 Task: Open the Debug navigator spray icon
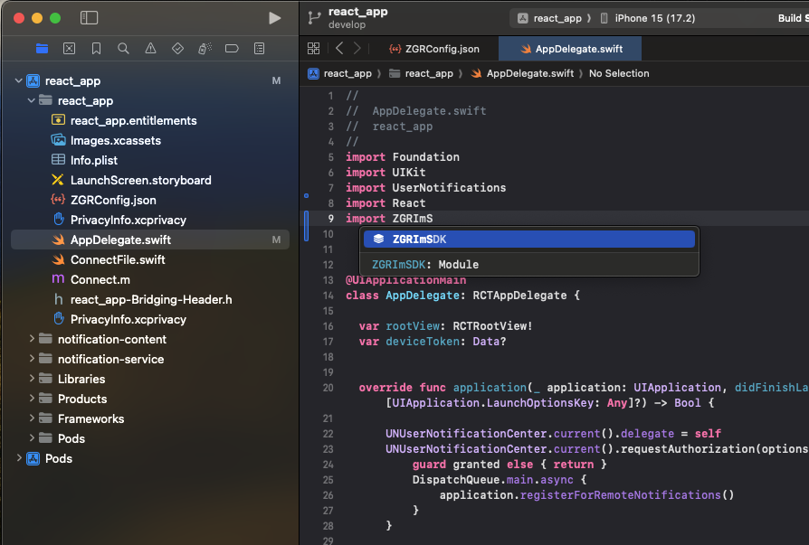[x=205, y=49]
